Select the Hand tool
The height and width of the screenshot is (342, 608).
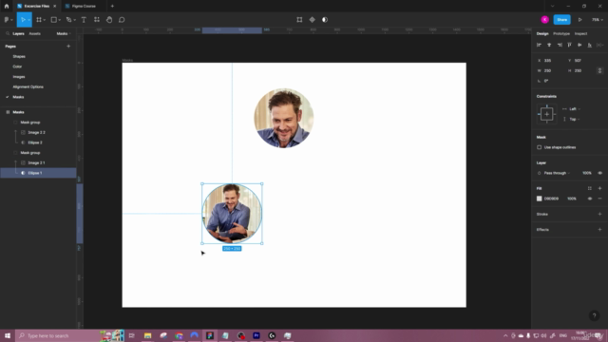[109, 20]
